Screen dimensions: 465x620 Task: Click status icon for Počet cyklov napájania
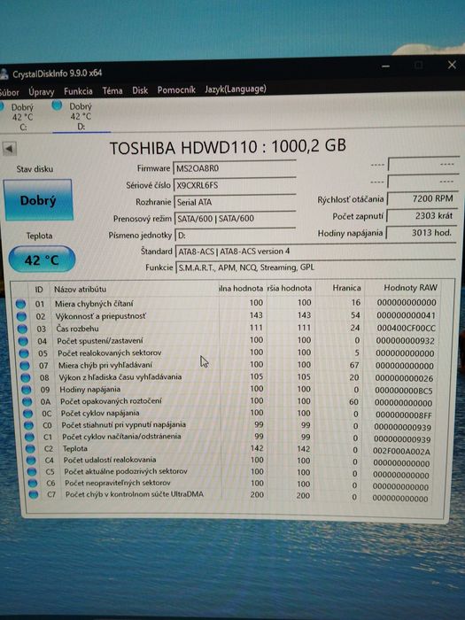(27, 414)
